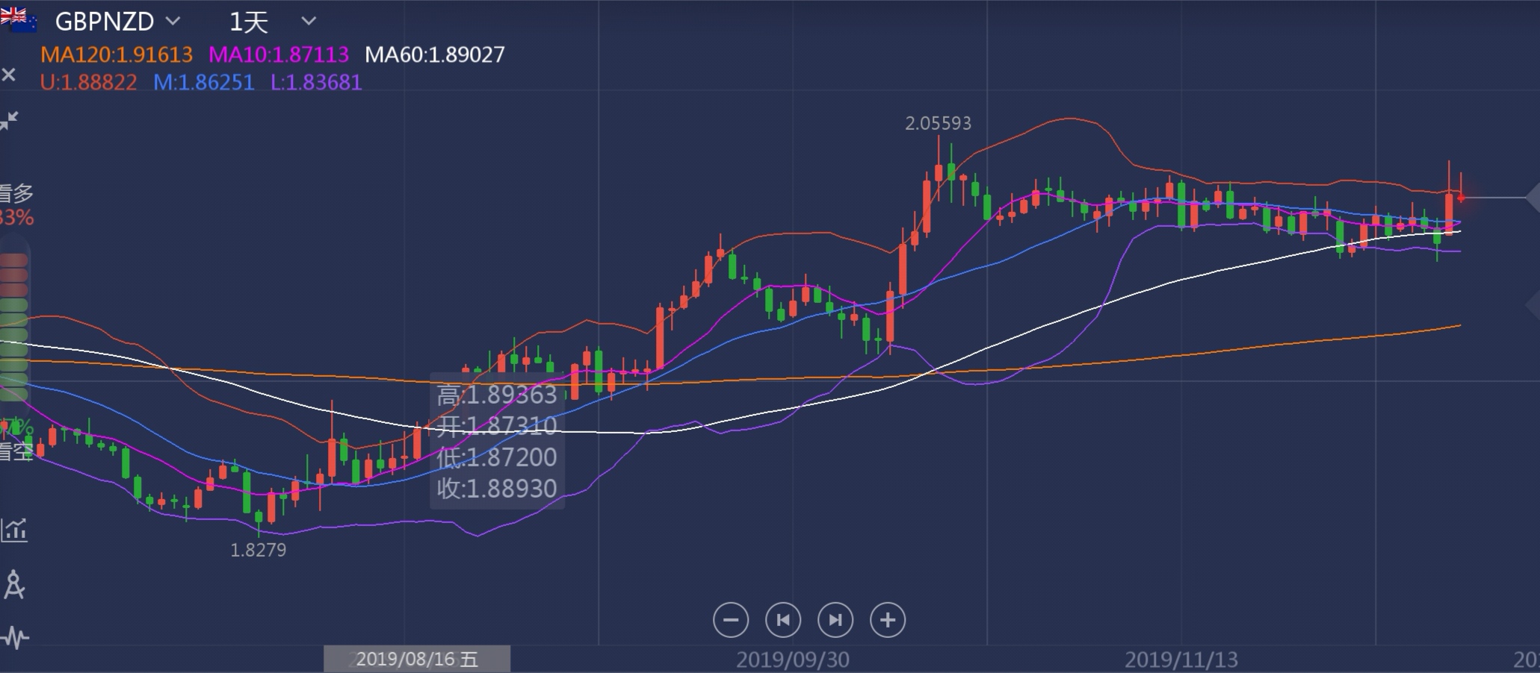Viewport: 1540px width, 673px height.
Task: Click the Bollinger upper band U:1.88822 value
Action: 89,82
